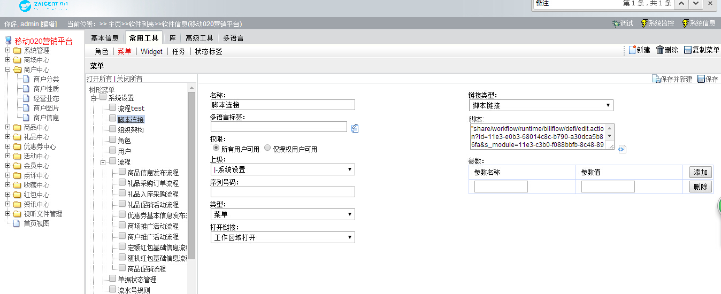Collapse the 商户中心 tree node
Image resolution: width=721 pixels, height=294 pixels.
pos(8,69)
